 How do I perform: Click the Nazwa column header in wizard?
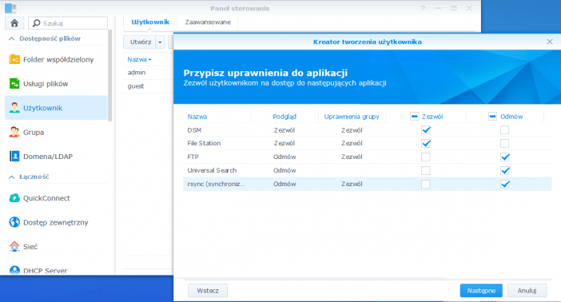coord(197,117)
